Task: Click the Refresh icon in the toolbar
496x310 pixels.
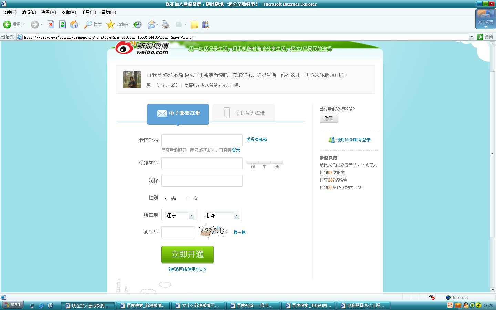Action: click(x=62, y=24)
